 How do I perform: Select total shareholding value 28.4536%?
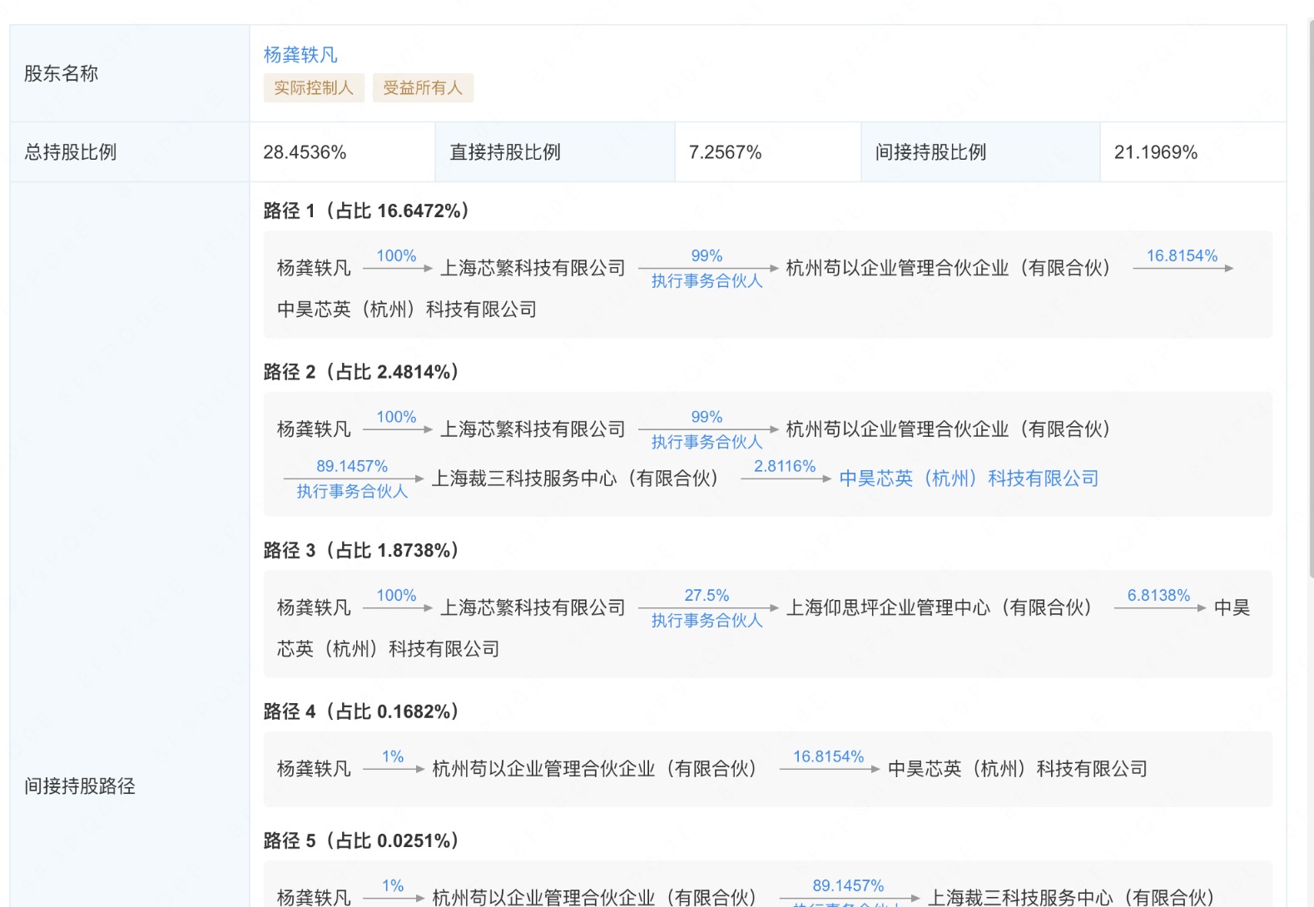pos(305,152)
